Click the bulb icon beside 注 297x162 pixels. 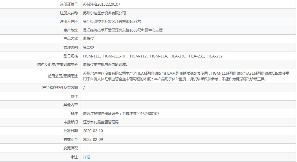pos(72,157)
